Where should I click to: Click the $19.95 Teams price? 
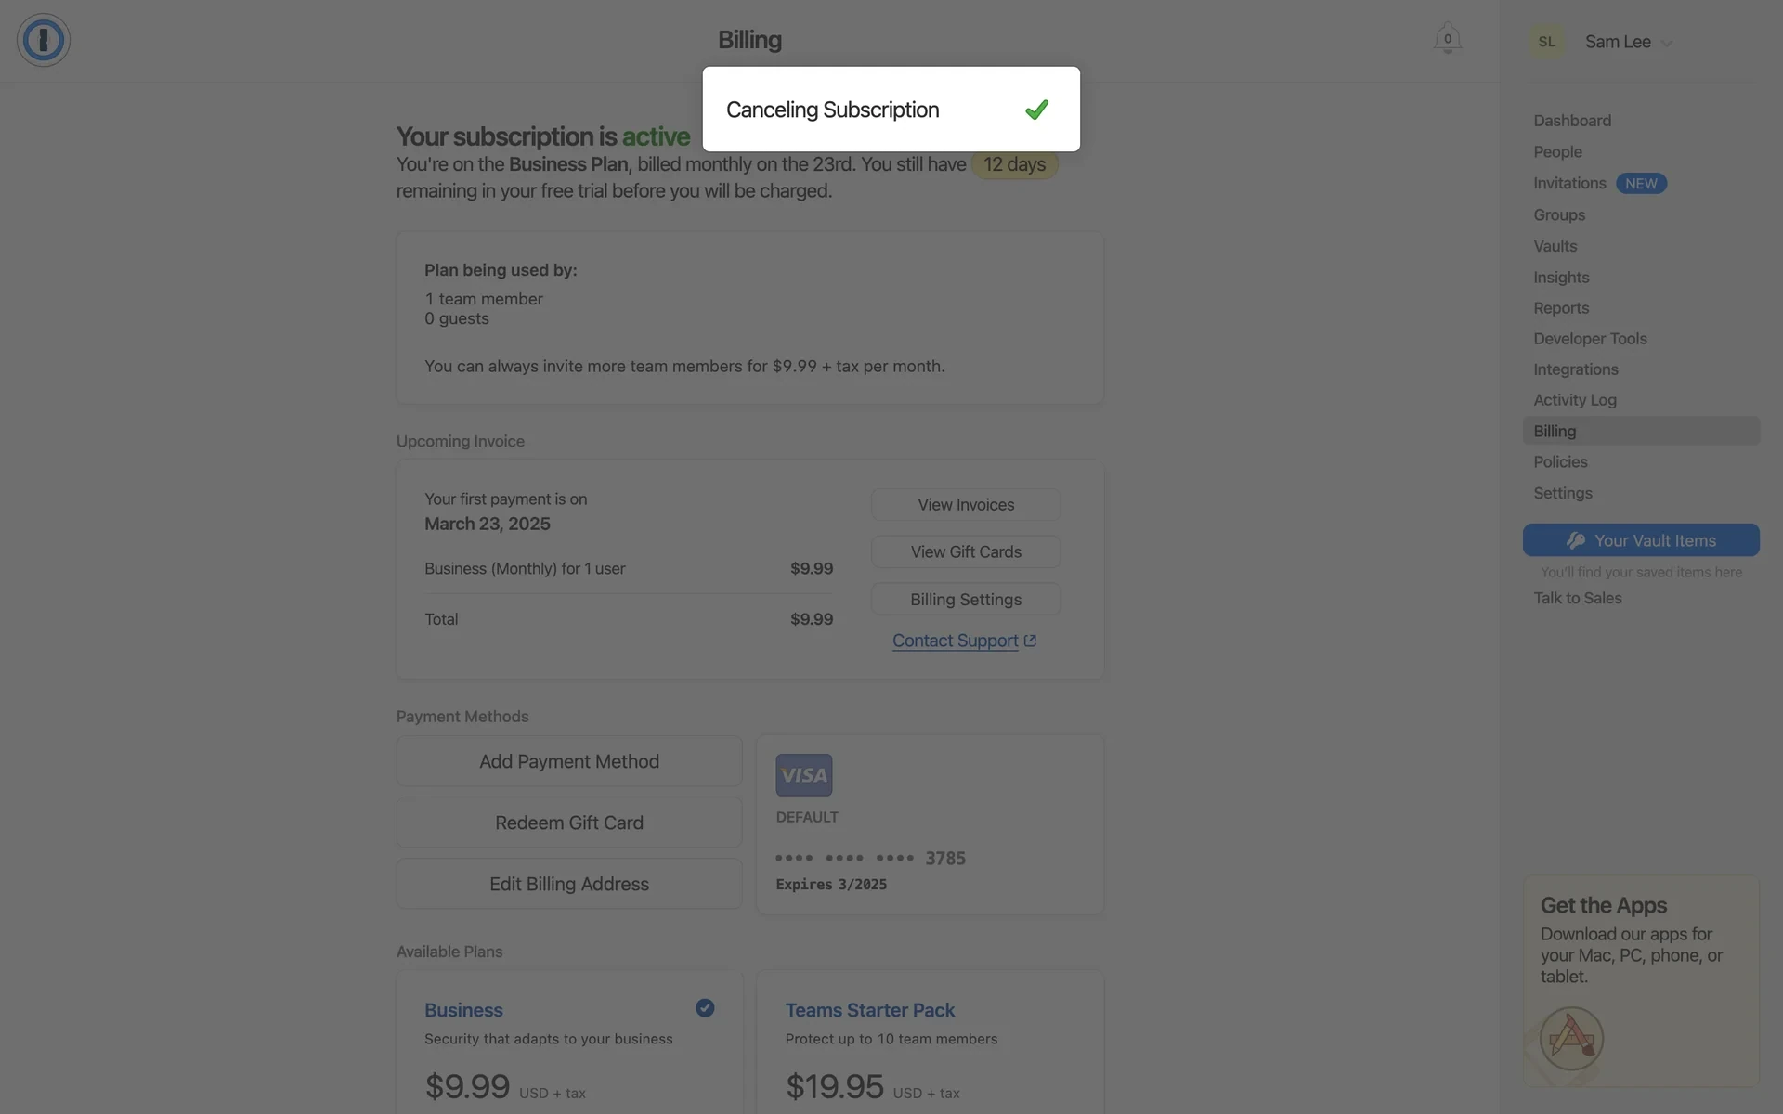click(834, 1086)
